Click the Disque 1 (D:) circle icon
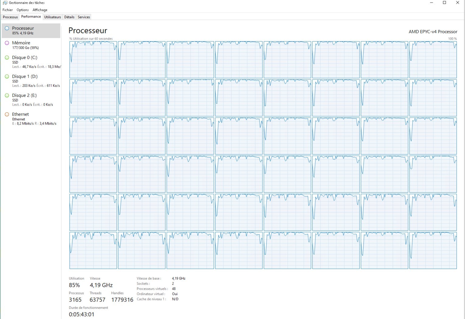465x319 pixels. [x=7, y=76]
